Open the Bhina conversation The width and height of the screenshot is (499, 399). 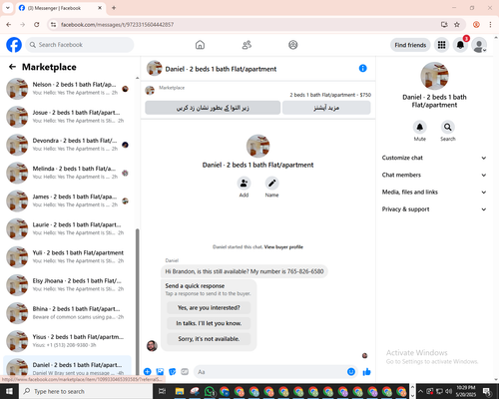pyautogui.click(x=68, y=313)
